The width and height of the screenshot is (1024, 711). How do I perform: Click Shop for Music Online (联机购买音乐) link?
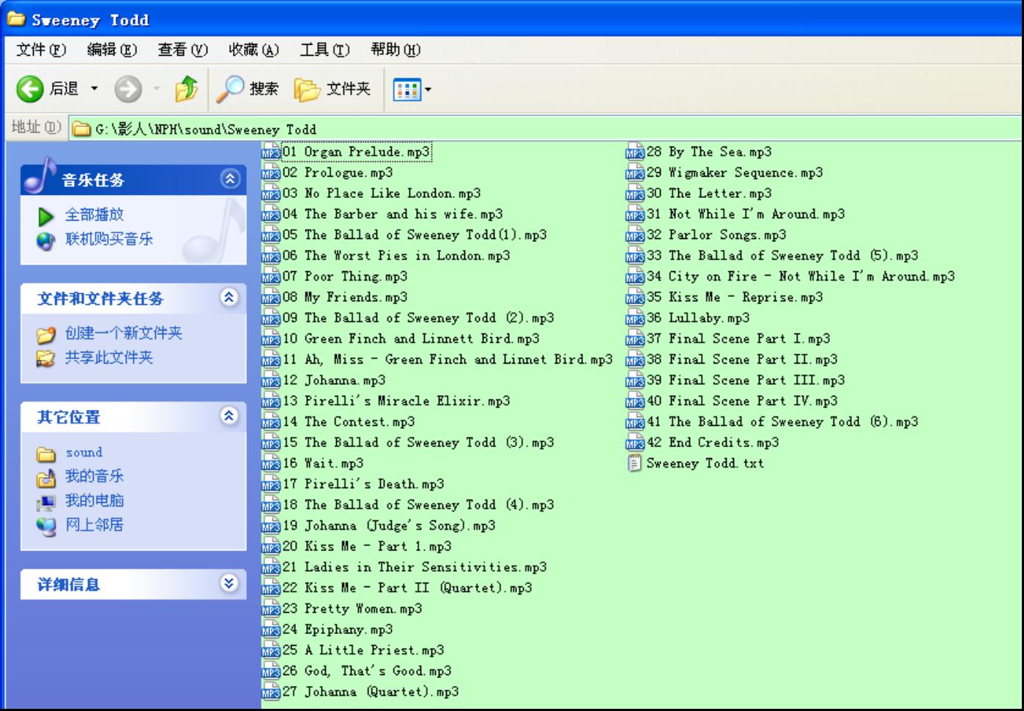[x=109, y=239]
